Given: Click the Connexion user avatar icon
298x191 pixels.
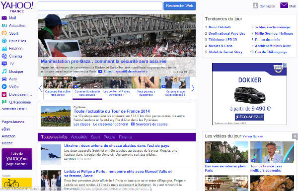Looking at the screenshot, I should (x=255, y=5).
